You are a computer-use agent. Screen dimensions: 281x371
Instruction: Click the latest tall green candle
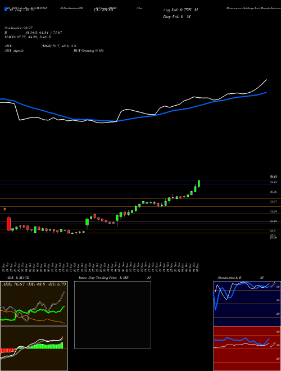point(199,184)
